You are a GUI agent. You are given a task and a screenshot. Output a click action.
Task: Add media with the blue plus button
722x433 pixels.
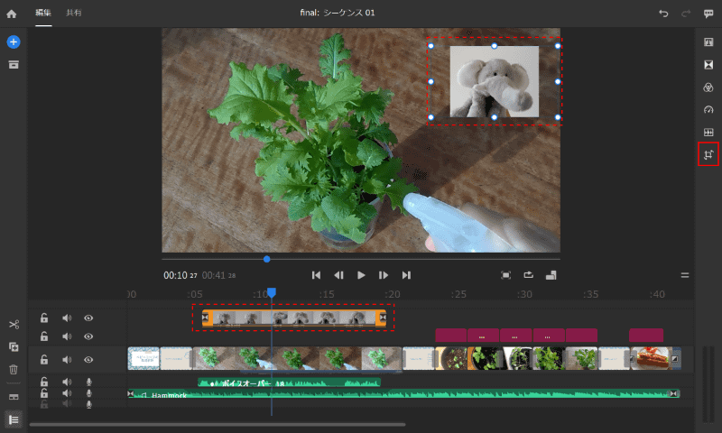click(14, 41)
